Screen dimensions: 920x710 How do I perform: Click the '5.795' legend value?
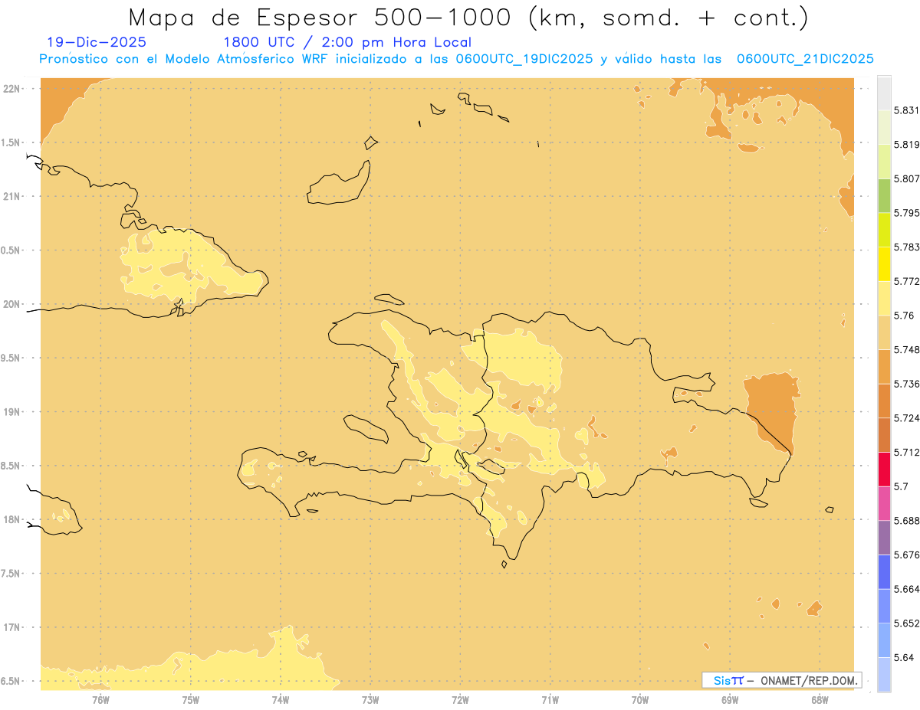click(x=906, y=213)
